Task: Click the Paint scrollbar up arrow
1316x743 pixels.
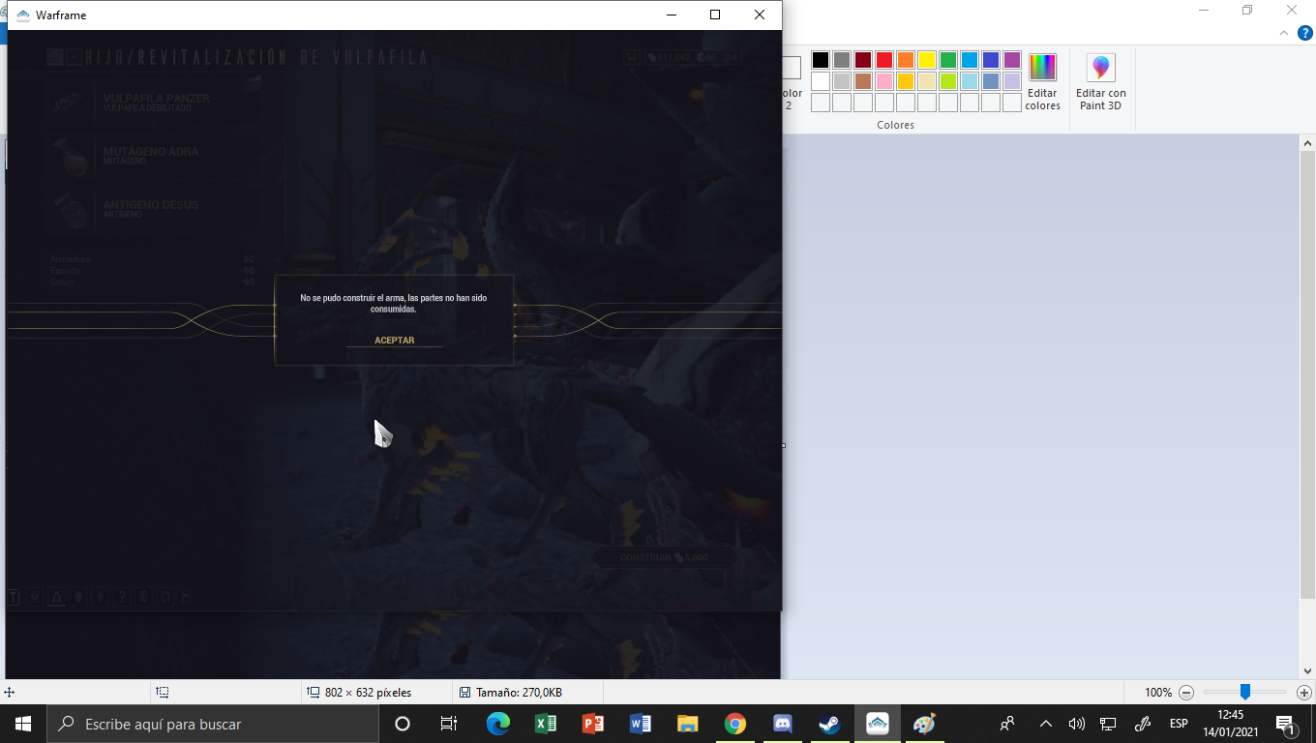Action: 1307,143
